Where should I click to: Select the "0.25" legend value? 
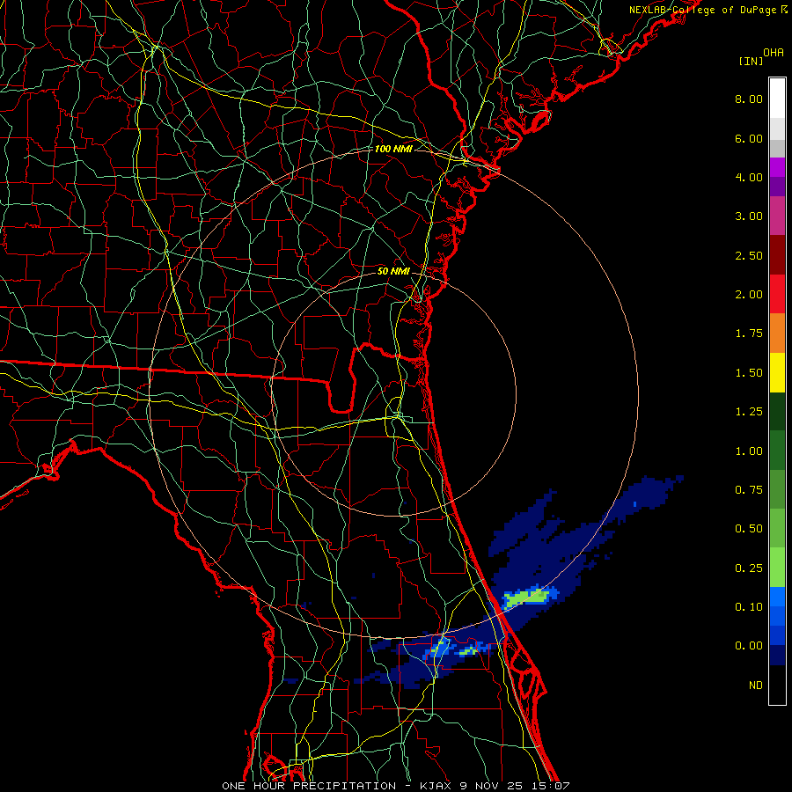(749, 568)
